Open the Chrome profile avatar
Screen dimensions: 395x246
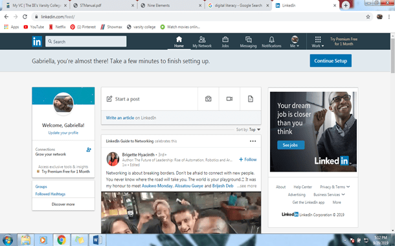pos(379,17)
